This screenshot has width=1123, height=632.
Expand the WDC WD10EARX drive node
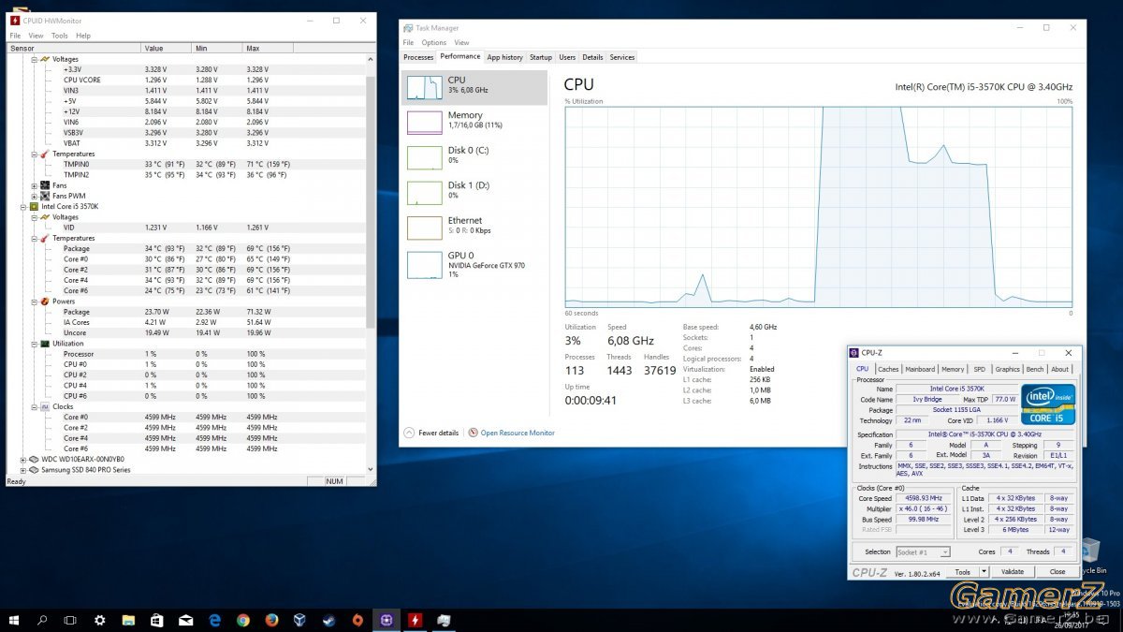(23, 460)
